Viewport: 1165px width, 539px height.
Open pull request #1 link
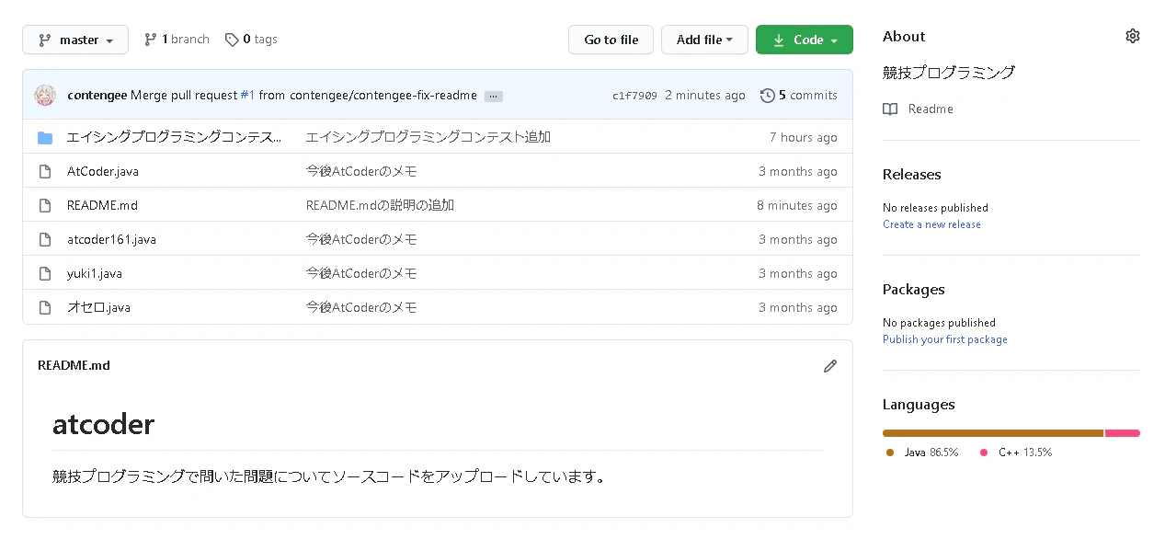click(247, 95)
